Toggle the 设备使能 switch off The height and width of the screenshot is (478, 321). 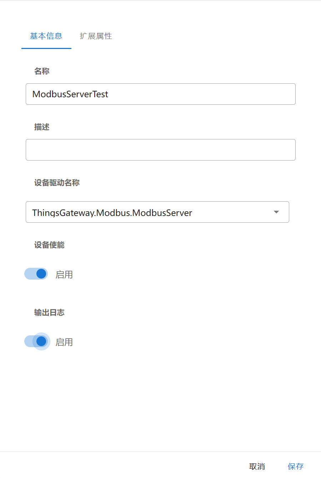click(x=36, y=274)
